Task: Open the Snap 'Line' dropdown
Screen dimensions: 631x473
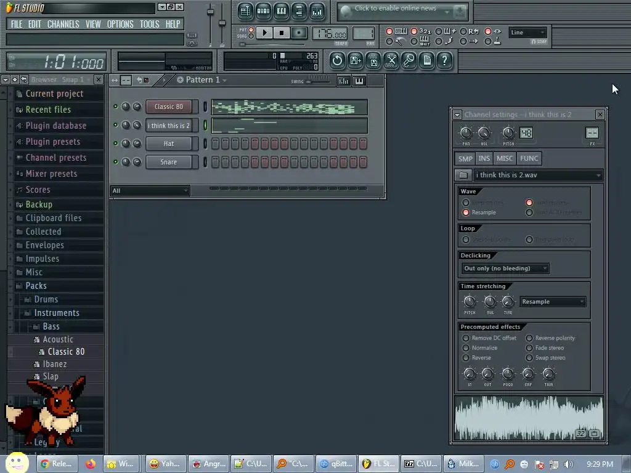Action: (527, 33)
